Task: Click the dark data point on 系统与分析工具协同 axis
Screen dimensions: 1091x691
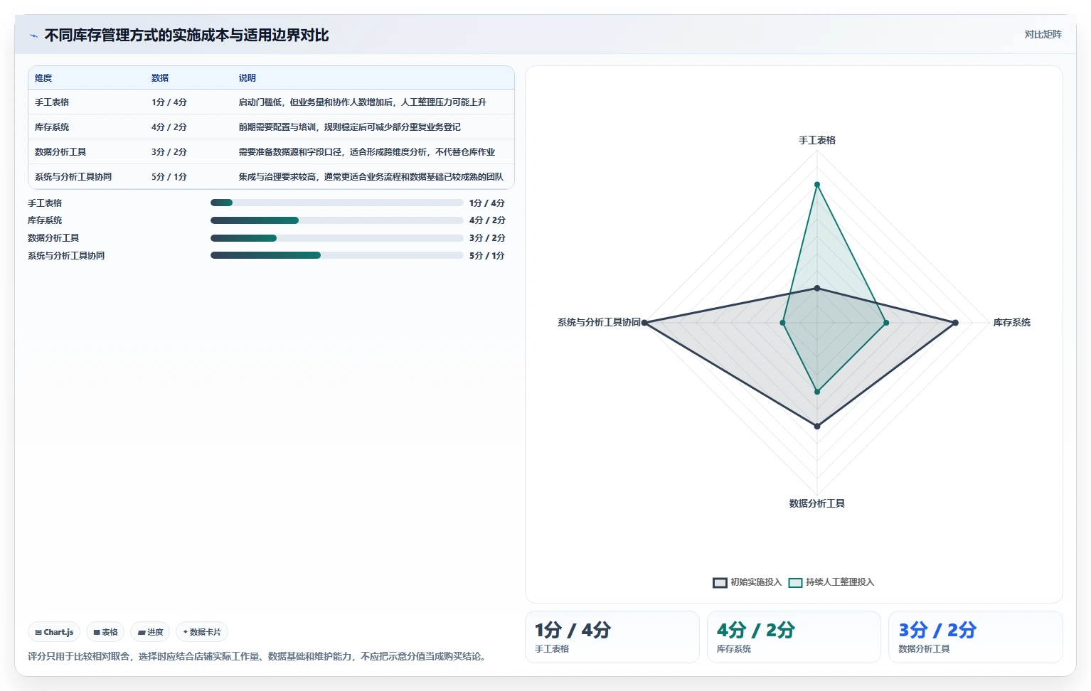Action: coord(644,323)
